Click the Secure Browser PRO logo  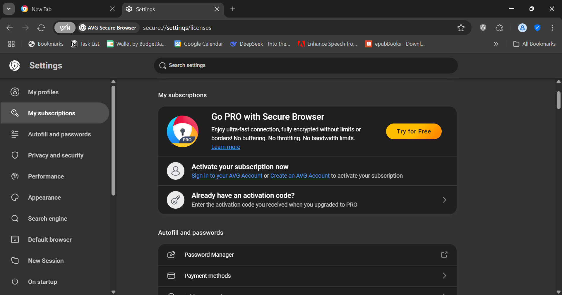pos(183,131)
